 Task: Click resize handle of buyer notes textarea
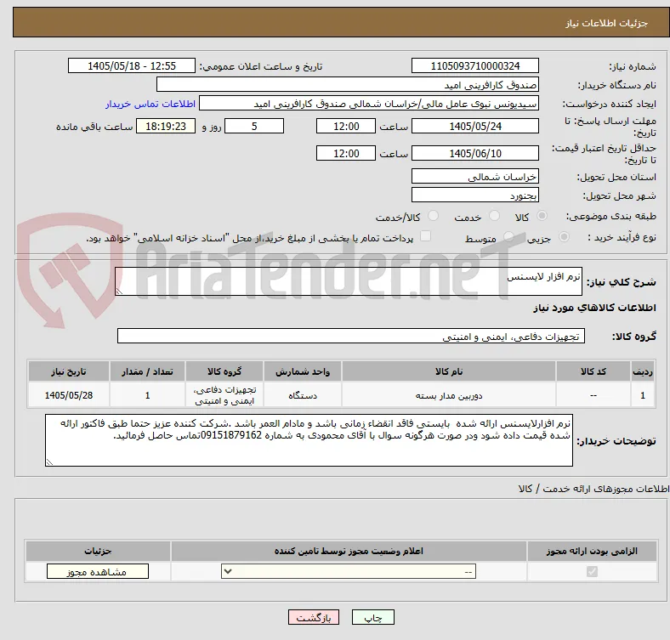pos(49,462)
